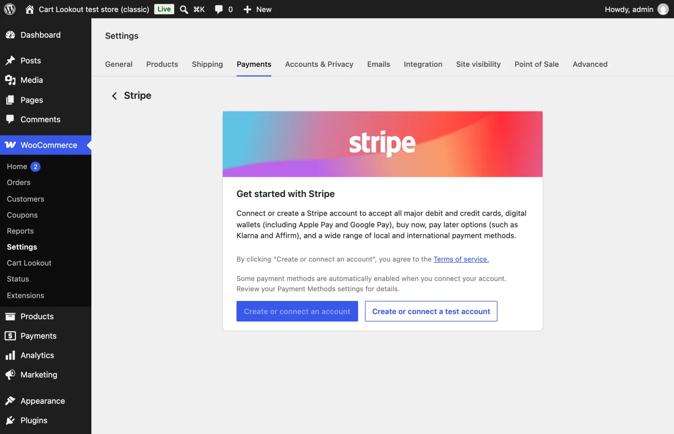Open Customers in the WooCommerce submenu
Screen dimensions: 674x434
[x=25, y=199]
